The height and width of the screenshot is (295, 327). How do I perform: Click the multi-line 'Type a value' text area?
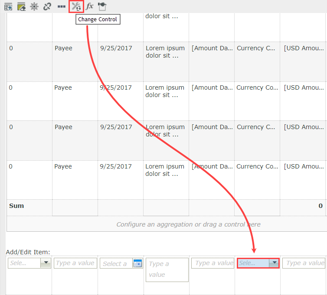pos(167,269)
